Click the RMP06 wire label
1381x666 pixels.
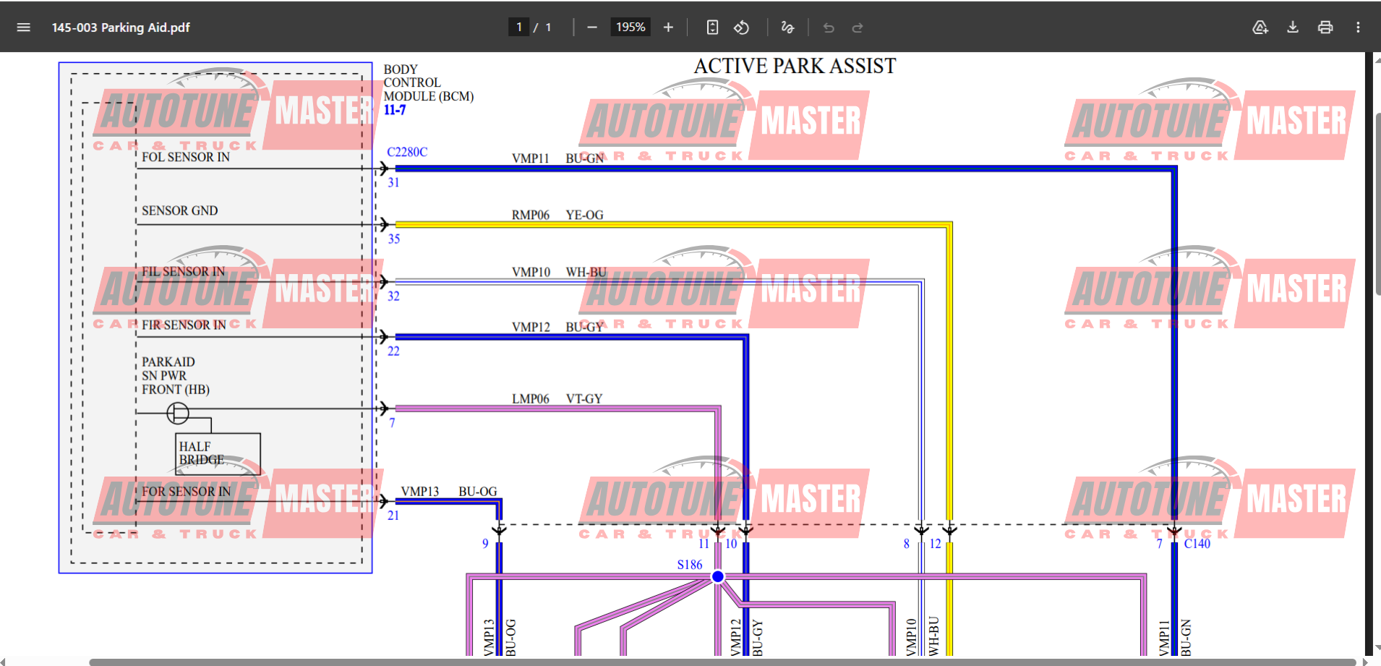click(531, 215)
